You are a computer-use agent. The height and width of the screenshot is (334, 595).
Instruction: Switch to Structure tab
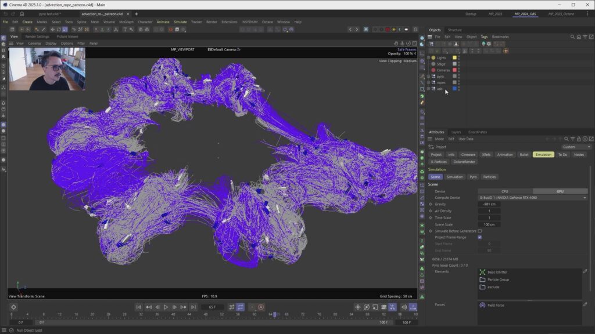coord(454,30)
